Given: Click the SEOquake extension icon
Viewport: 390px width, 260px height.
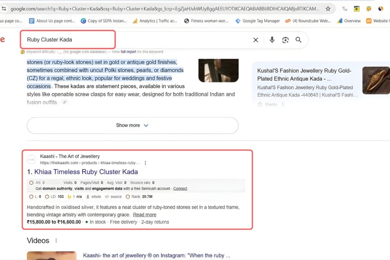Looking at the screenshot, I should pyautogui.click(x=368, y=8).
